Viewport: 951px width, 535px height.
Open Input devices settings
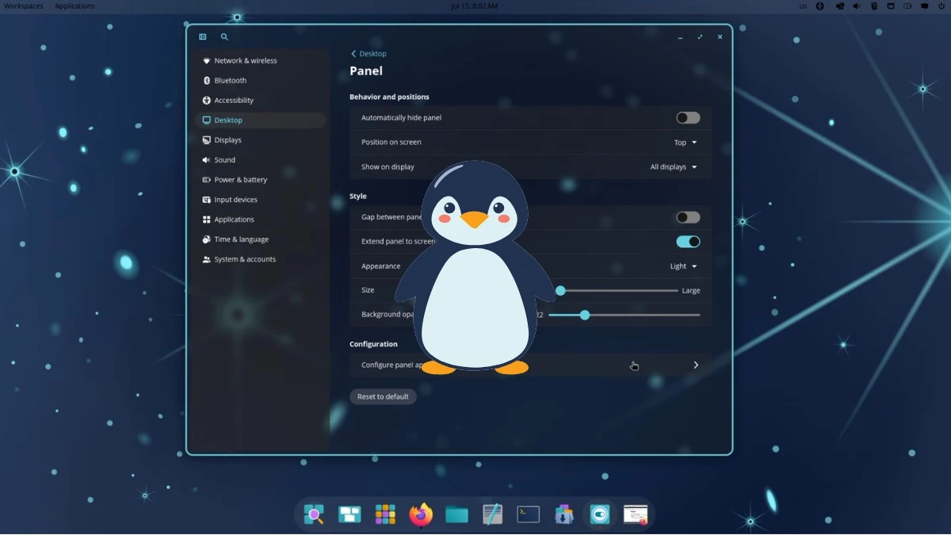pyautogui.click(x=260, y=200)
